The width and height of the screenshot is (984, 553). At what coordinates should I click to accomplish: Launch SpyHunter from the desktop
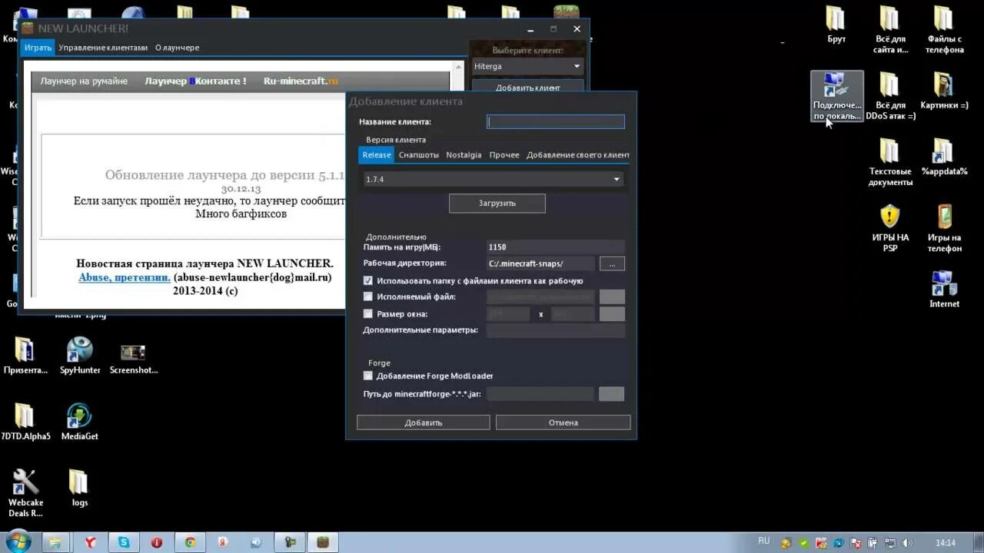coord(80,356)
